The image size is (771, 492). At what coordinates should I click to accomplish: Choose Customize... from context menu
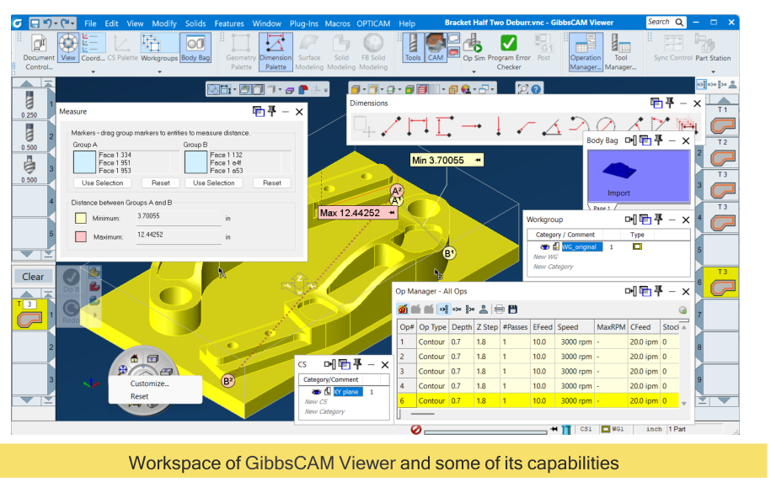tap(149, 384)
